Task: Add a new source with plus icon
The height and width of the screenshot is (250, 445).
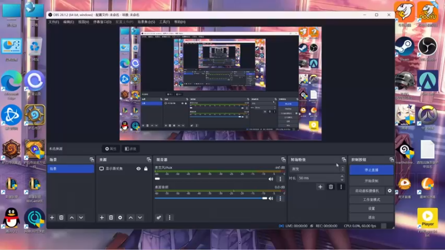Action: (x=102, y=218)
